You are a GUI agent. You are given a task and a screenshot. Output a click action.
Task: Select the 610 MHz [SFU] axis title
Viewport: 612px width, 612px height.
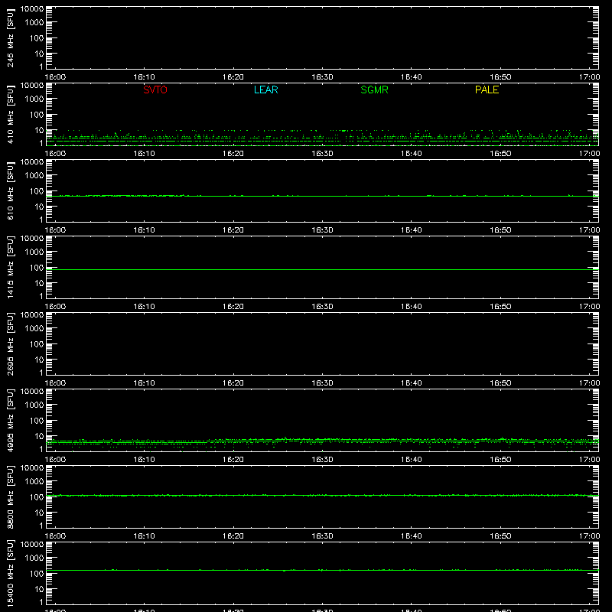click(11, 191)
